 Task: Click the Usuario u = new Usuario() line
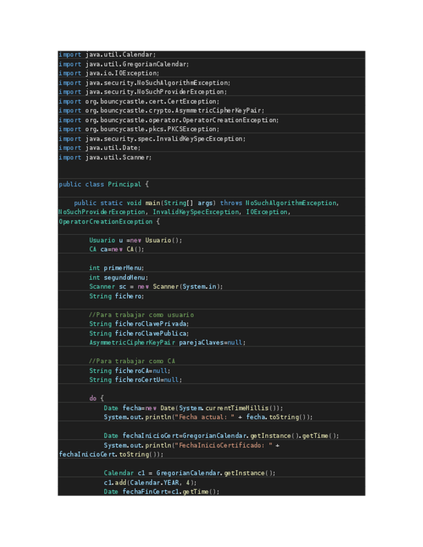pyautogui.click(x=136, y=240)
